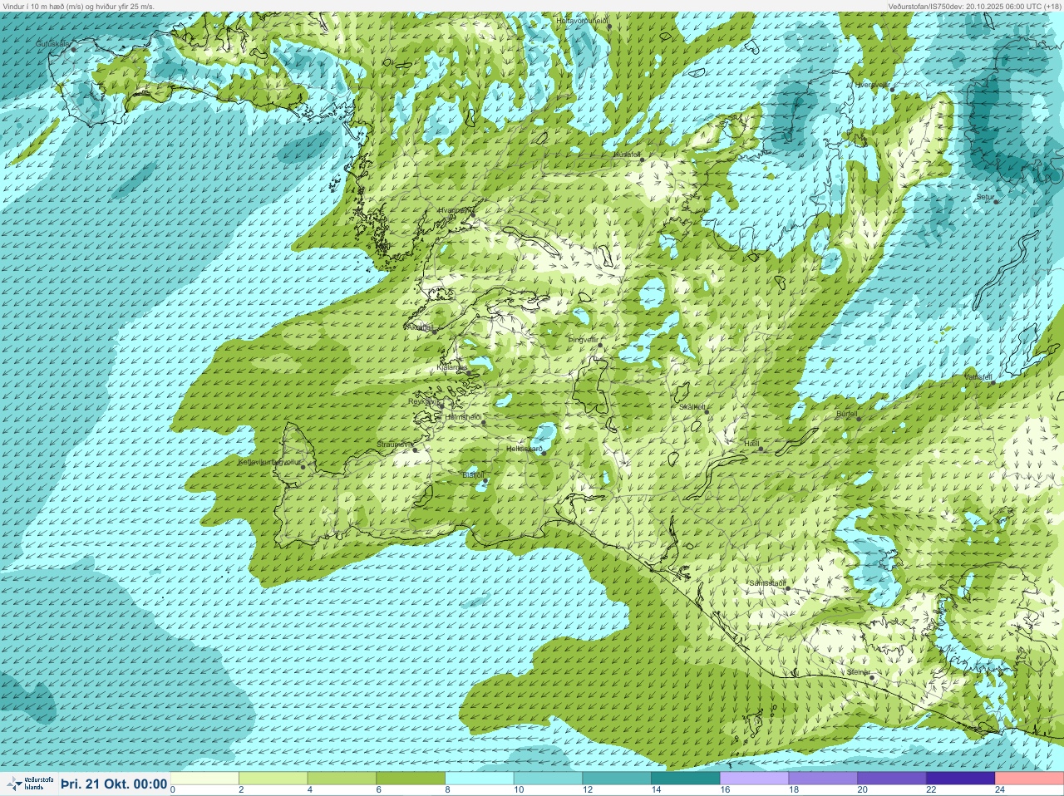Click the 0–2 m/s legend swatch

(206, 779)
